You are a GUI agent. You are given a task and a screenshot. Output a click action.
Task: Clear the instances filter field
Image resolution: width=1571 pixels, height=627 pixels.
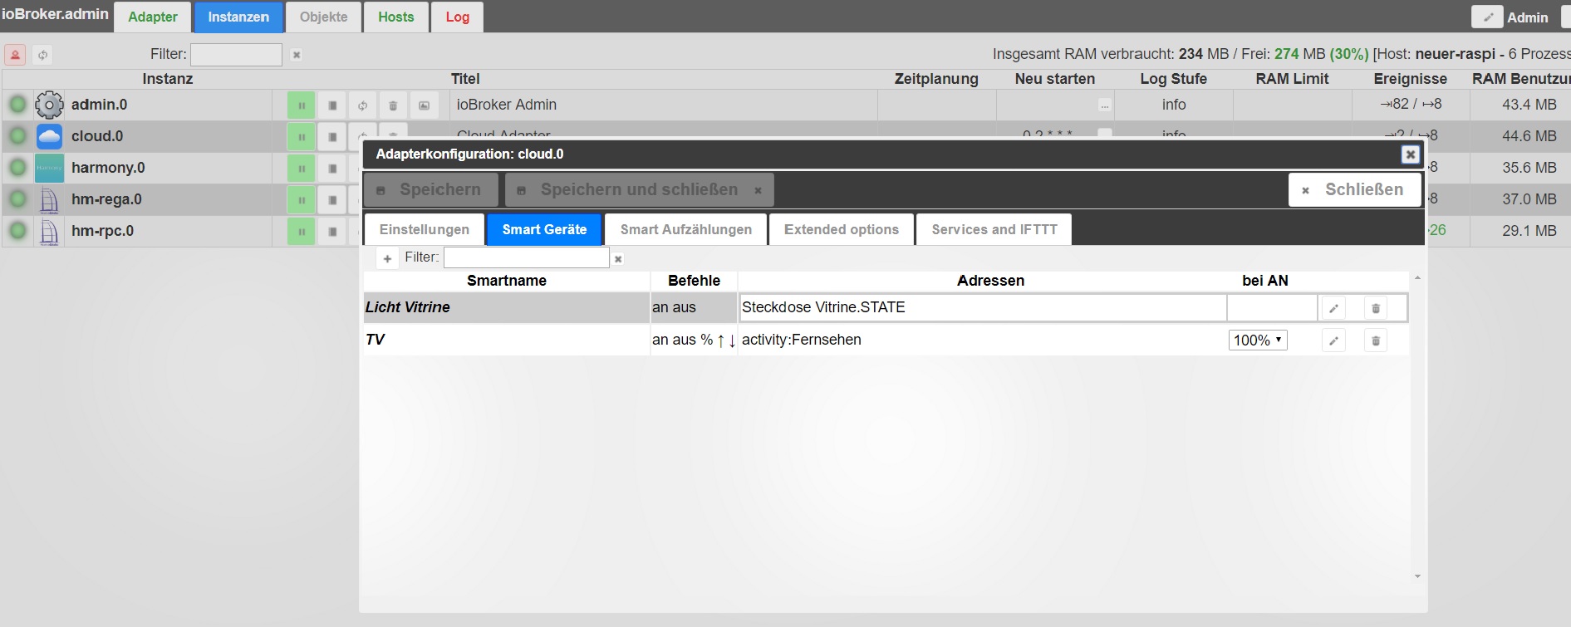pos(297,55)
